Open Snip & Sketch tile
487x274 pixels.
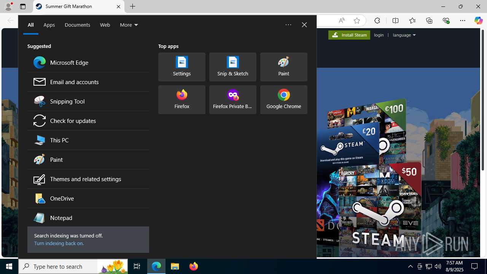click(x=233, y=67)
